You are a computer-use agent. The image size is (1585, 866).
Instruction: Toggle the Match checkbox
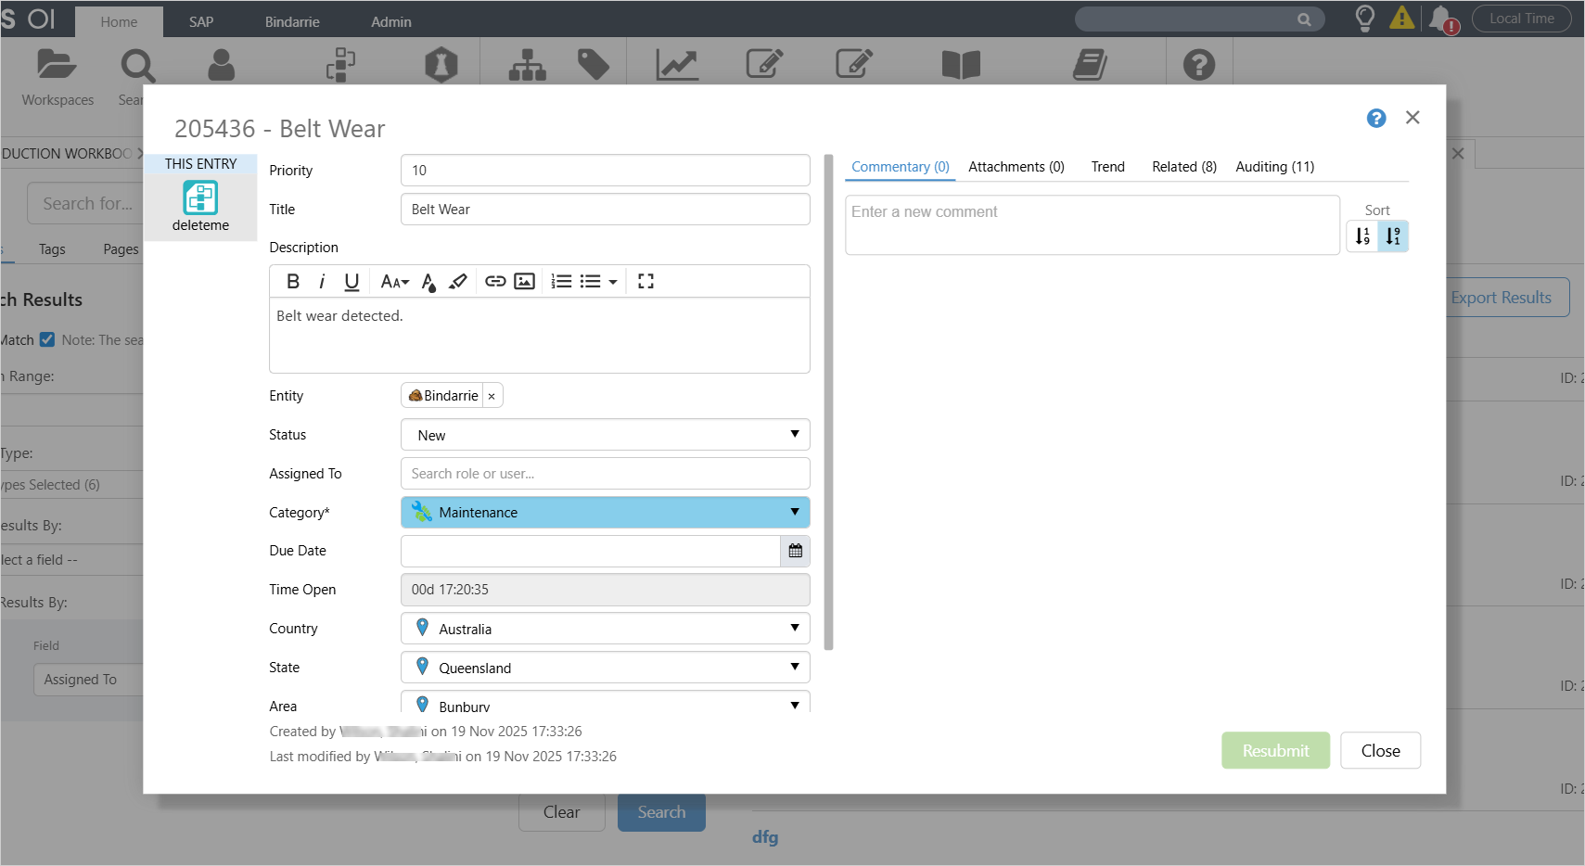[x=47, y=340]
